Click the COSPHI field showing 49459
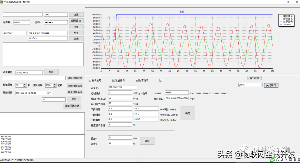300x163 pixels. click(177, 93)
